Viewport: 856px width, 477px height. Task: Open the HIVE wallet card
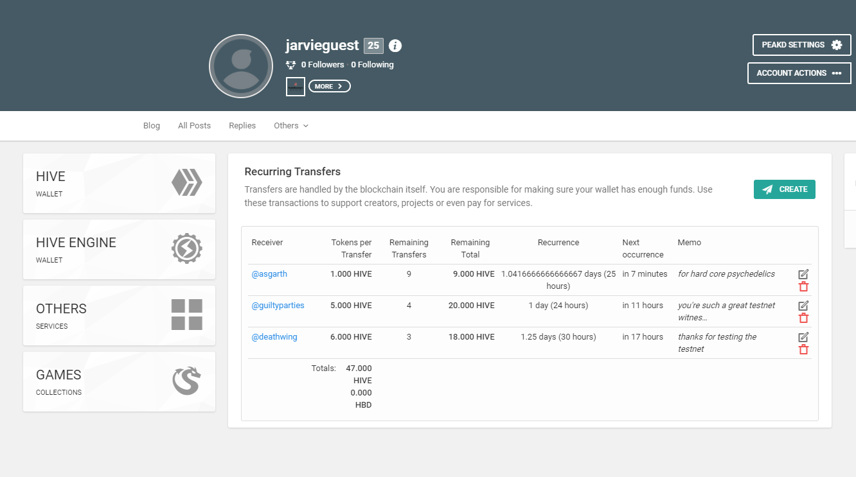coord(119,183)
